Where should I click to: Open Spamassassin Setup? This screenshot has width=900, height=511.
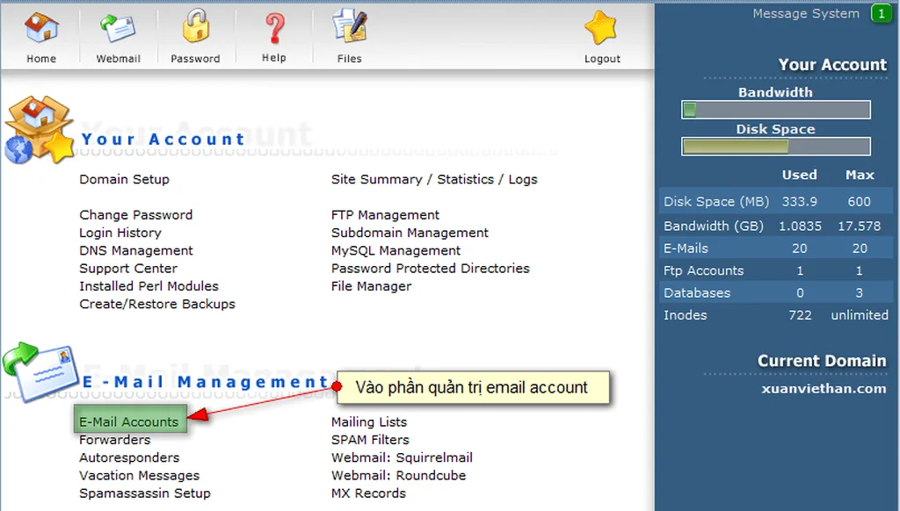(145, 493)
